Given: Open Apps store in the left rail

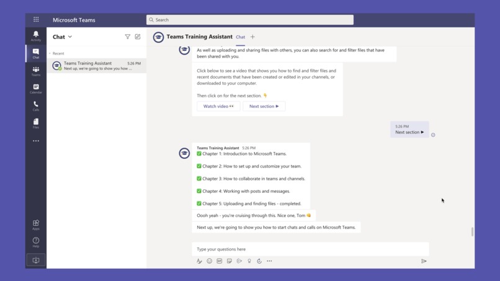Looking at the screenshot, I should tap(36, 225).
